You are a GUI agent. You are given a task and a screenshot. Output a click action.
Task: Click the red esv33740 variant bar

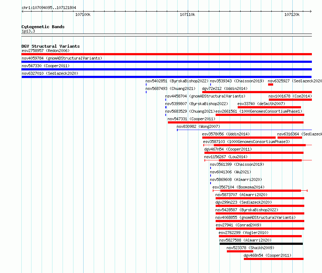(x=269, y=107)
